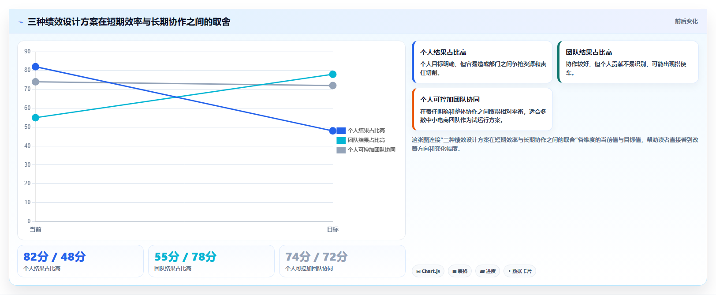Open the 团队结果占比高 description card
This screenshot has height=295, width=716.
[628, 62]
